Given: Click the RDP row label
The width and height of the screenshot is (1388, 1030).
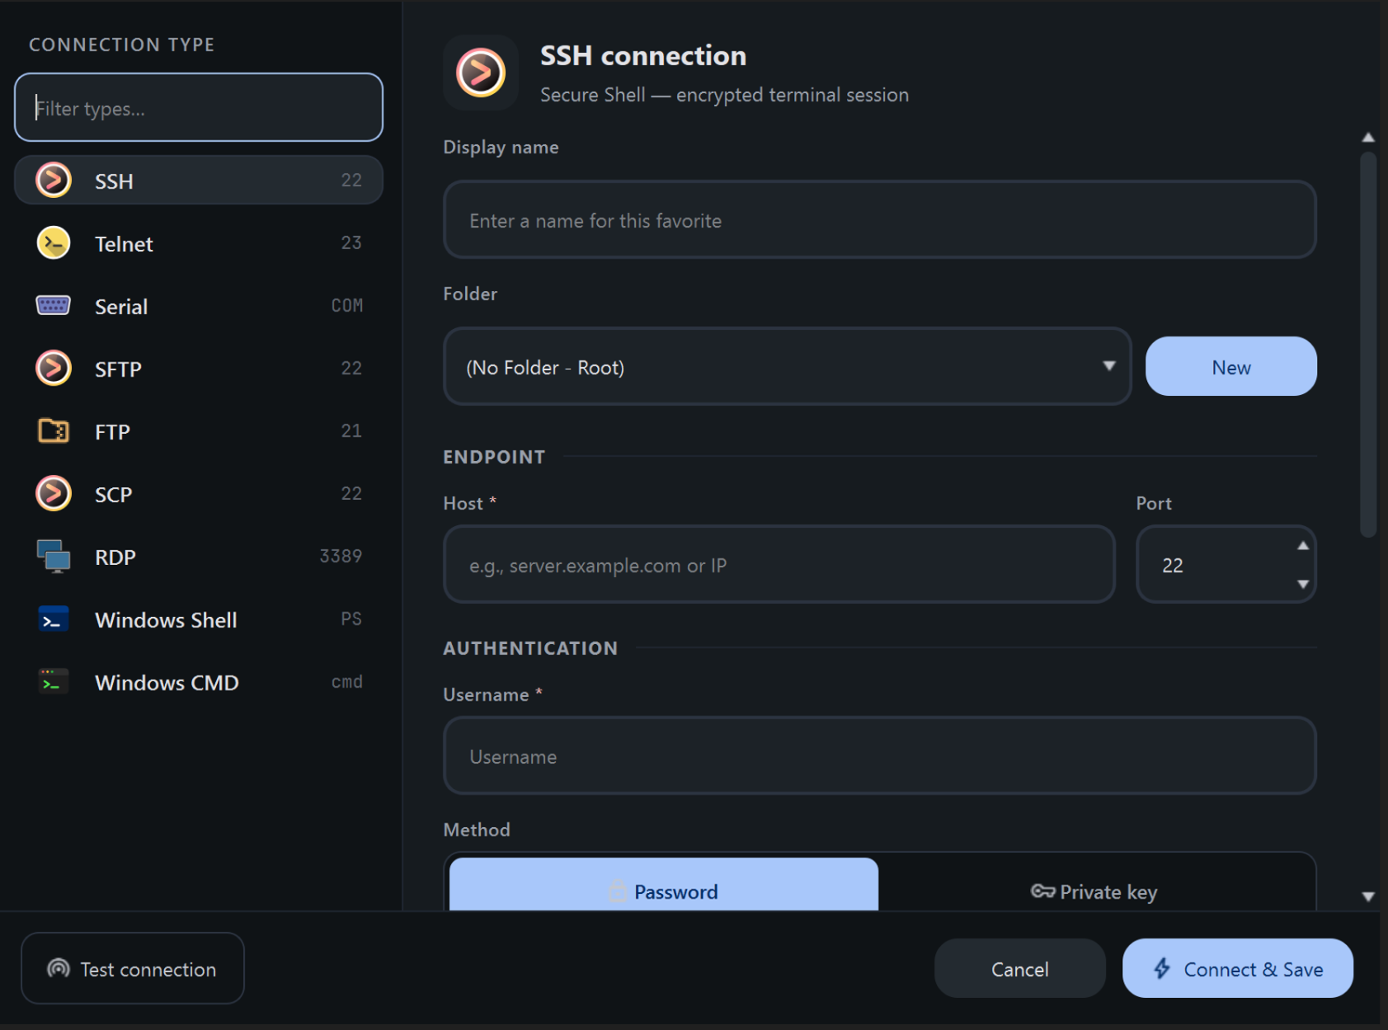Looking at the screenshot, I should [115, 557].
